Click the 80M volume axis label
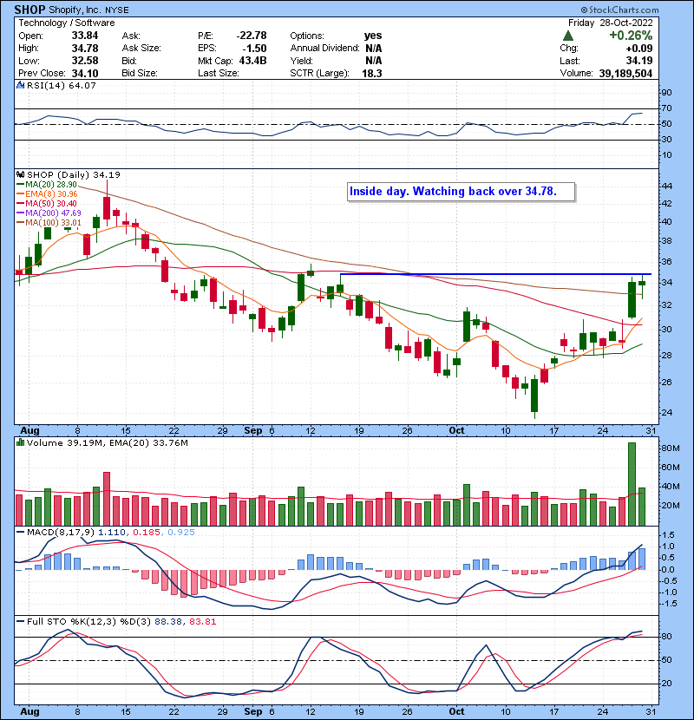Screen dimensions: 694x720 670,448
